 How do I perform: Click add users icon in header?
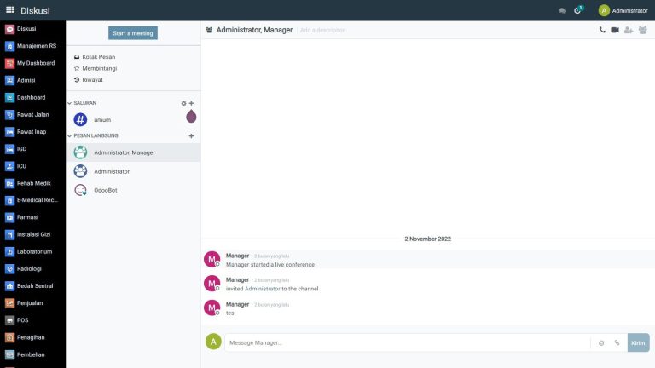(629, 30)
